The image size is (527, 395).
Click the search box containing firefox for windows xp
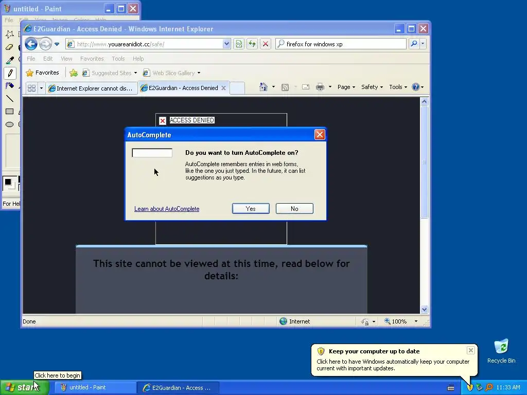341,44
